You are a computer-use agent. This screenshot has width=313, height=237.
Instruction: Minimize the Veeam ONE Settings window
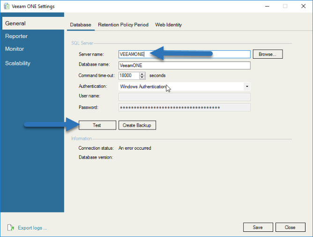tap(267, 6)
